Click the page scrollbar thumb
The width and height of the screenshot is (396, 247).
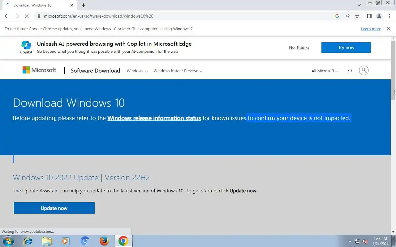394,70
